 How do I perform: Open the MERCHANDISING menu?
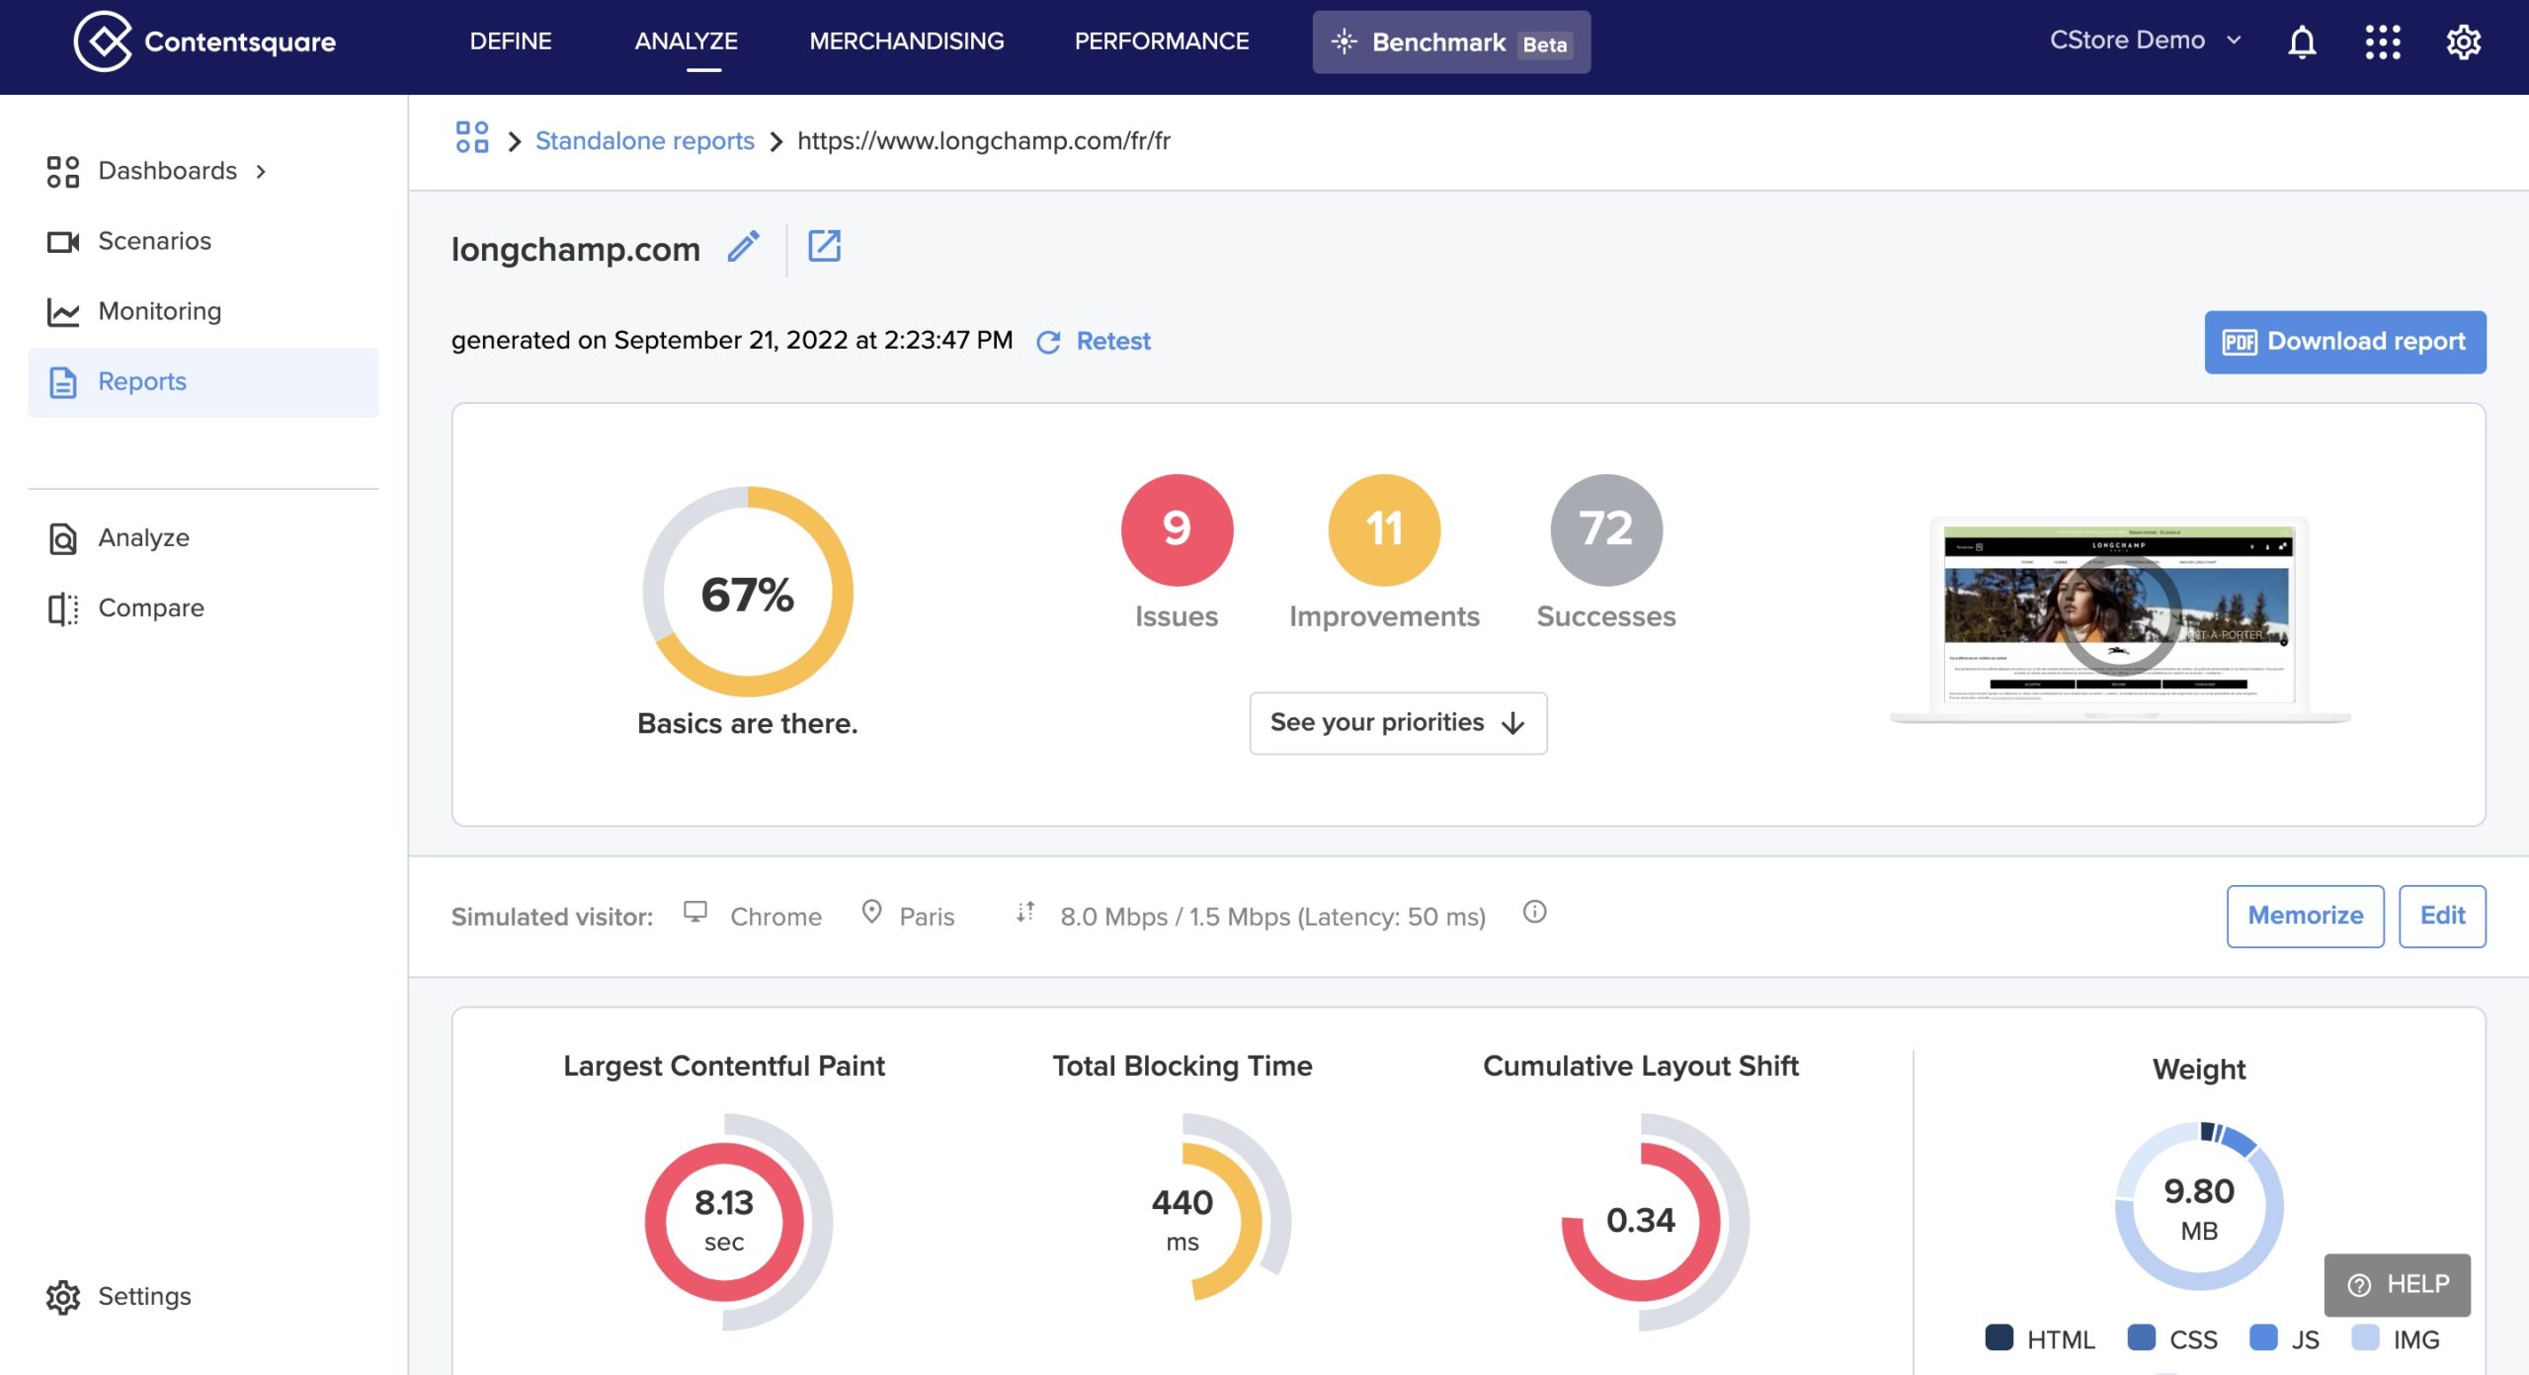906,41
